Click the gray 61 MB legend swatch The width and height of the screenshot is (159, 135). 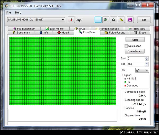125,79
